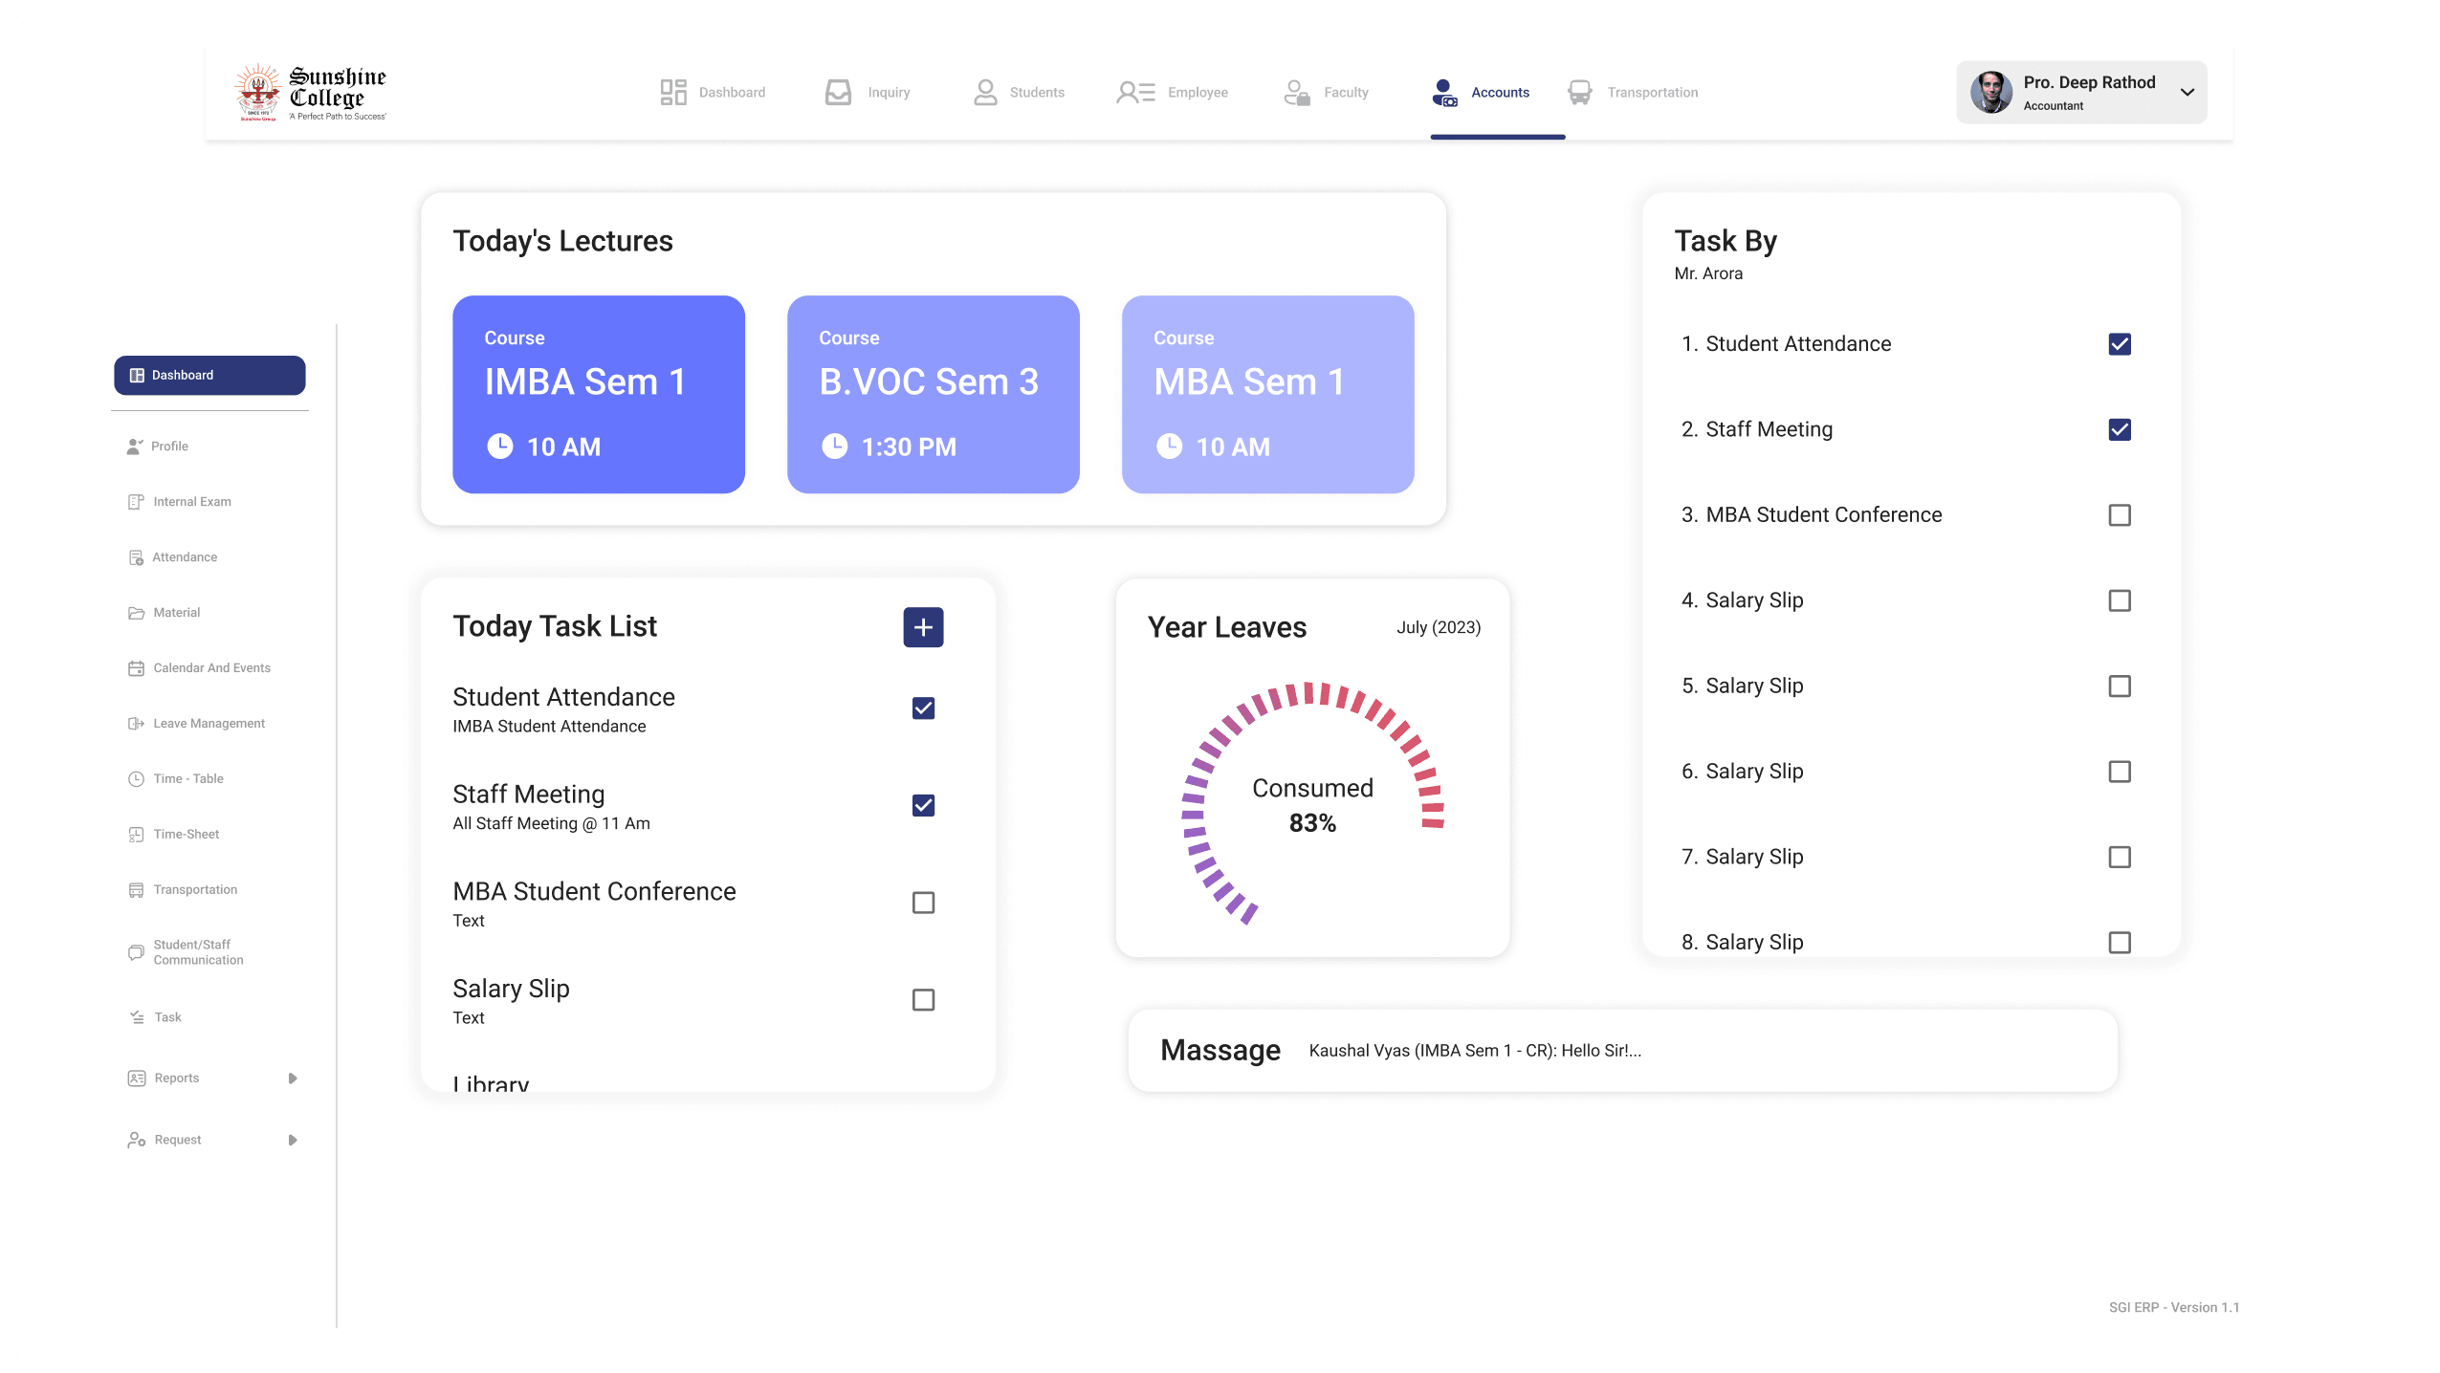Viewport: 2440px width, 1373px height.
Task: Click the Consumed 83% label
Action: pyautogui.click(x=1312, y=805)
